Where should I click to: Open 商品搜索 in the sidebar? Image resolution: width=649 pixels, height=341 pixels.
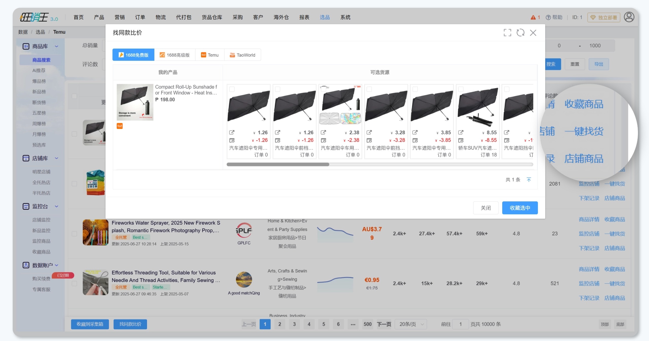[41, 60]
